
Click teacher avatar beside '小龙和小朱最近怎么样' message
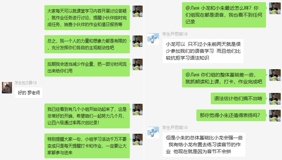(x=275, y=8)
